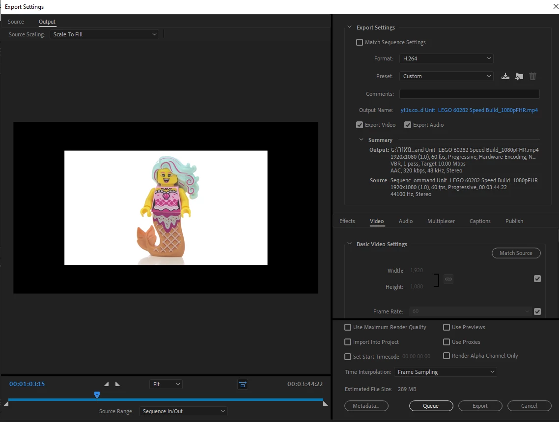Open the Frame Rate dropdown
The image size is (559, 422).
470,311
